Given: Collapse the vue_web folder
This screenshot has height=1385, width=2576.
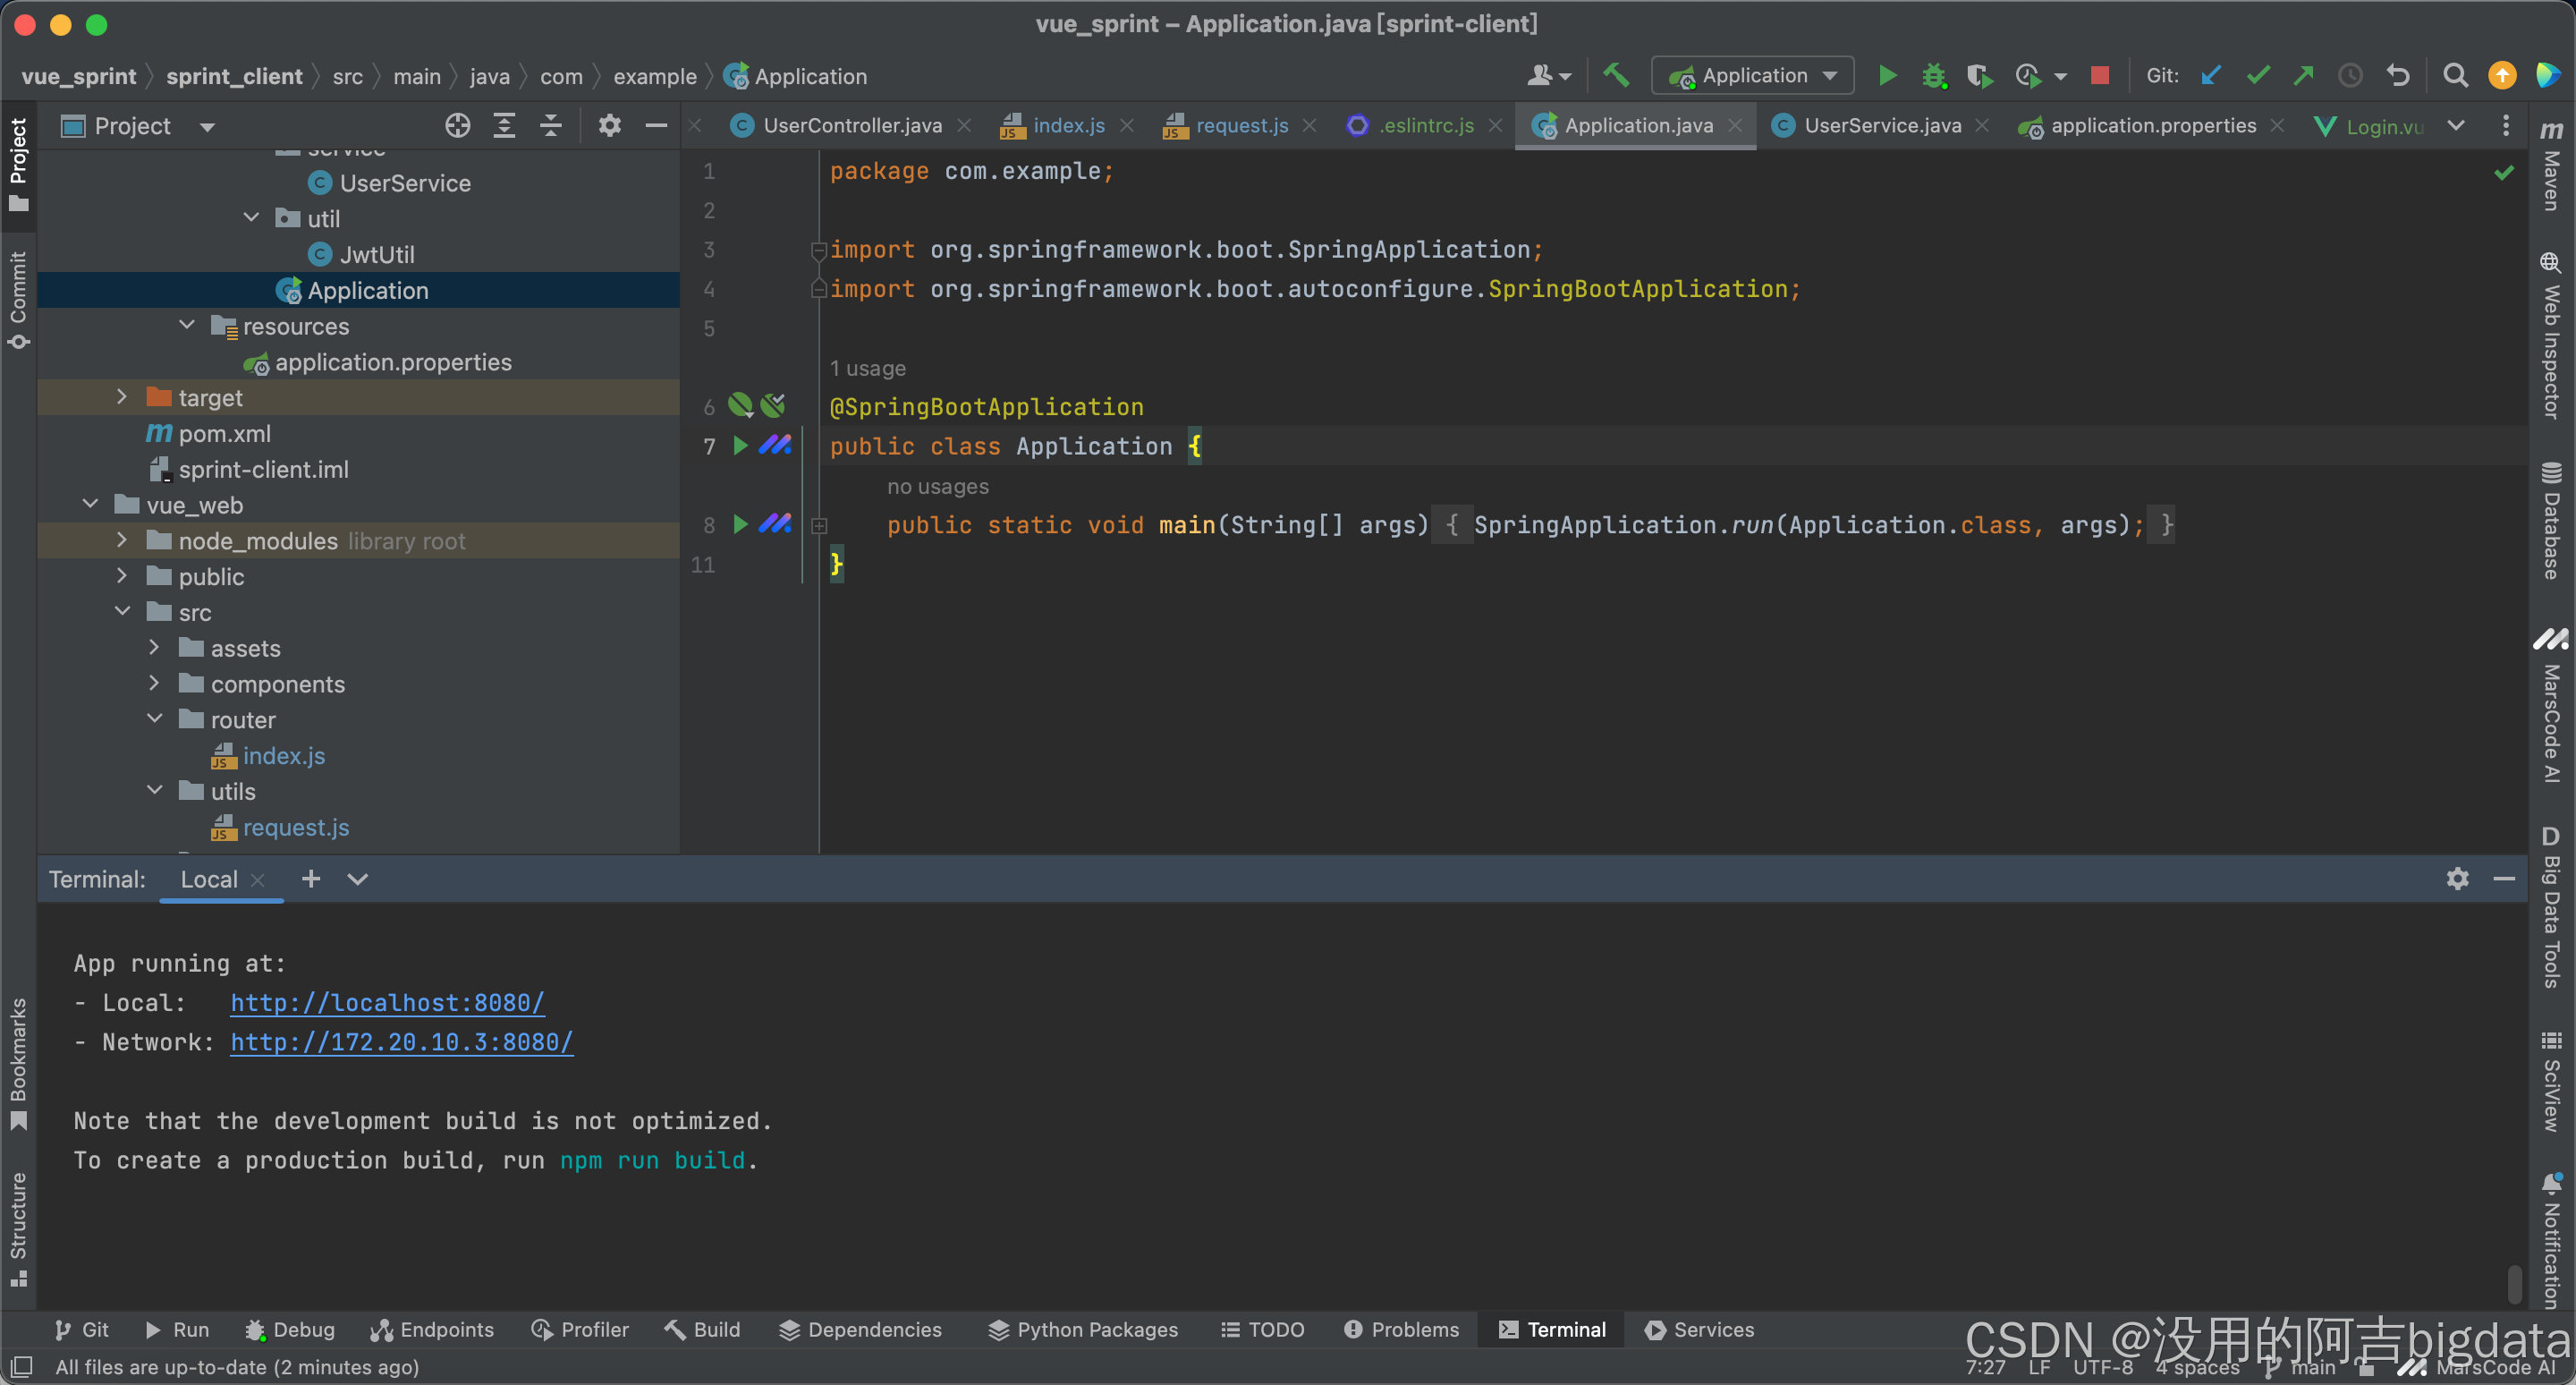Looking at the screenshot, I should point(90,504).
